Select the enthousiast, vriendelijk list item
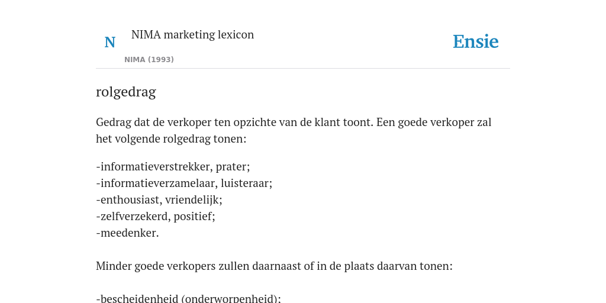Image resolution: width=606 pixels, height=303 pixels. [159, 200]
